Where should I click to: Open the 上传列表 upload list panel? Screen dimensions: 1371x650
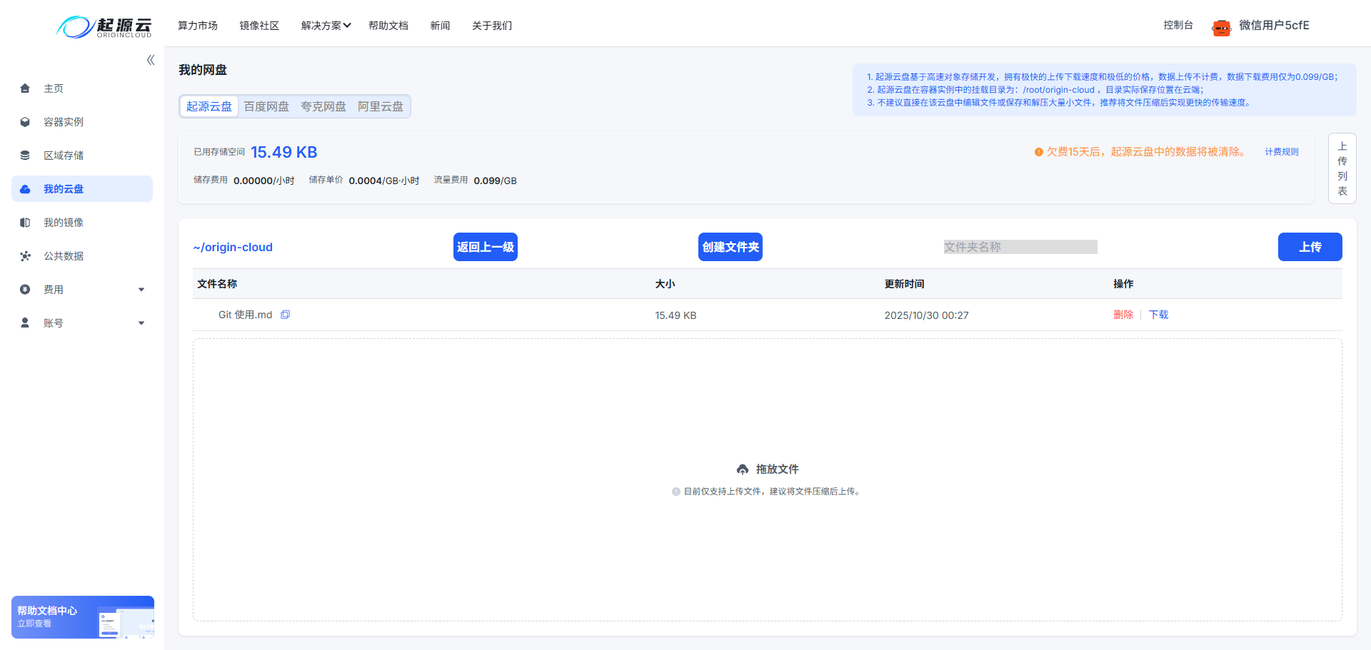point(1342,169)
